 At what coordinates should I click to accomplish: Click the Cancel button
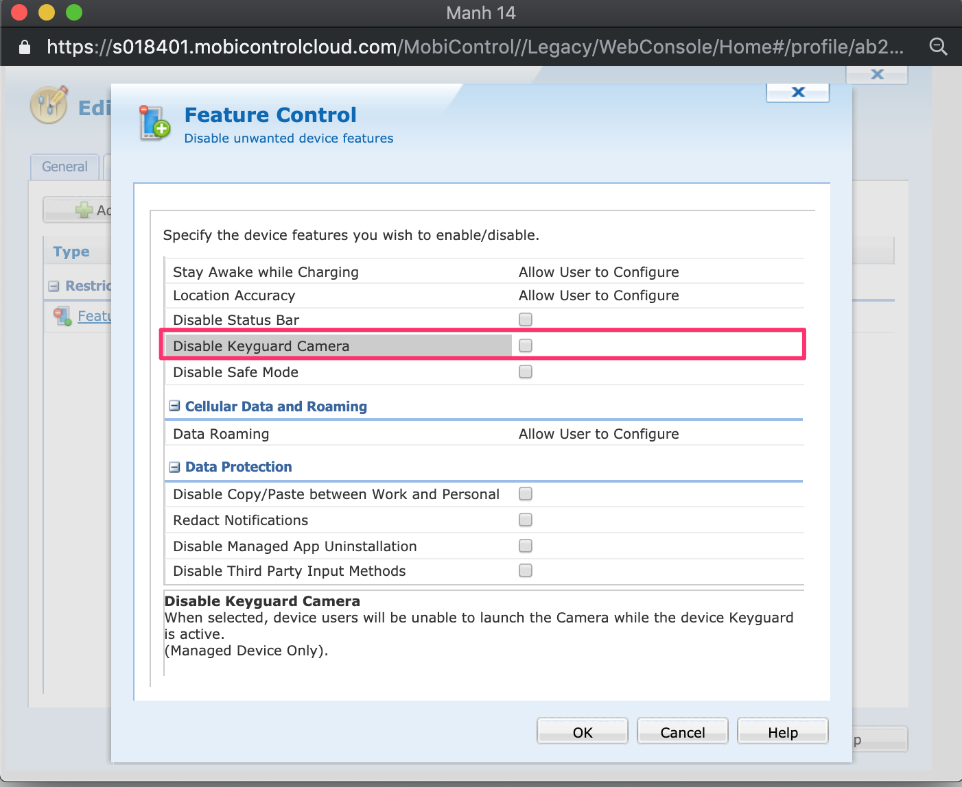click(x=682, y=732)
